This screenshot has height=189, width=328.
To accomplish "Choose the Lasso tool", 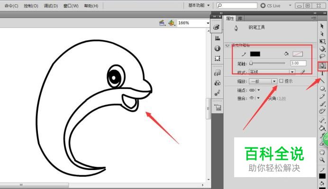I will point(322,56).
